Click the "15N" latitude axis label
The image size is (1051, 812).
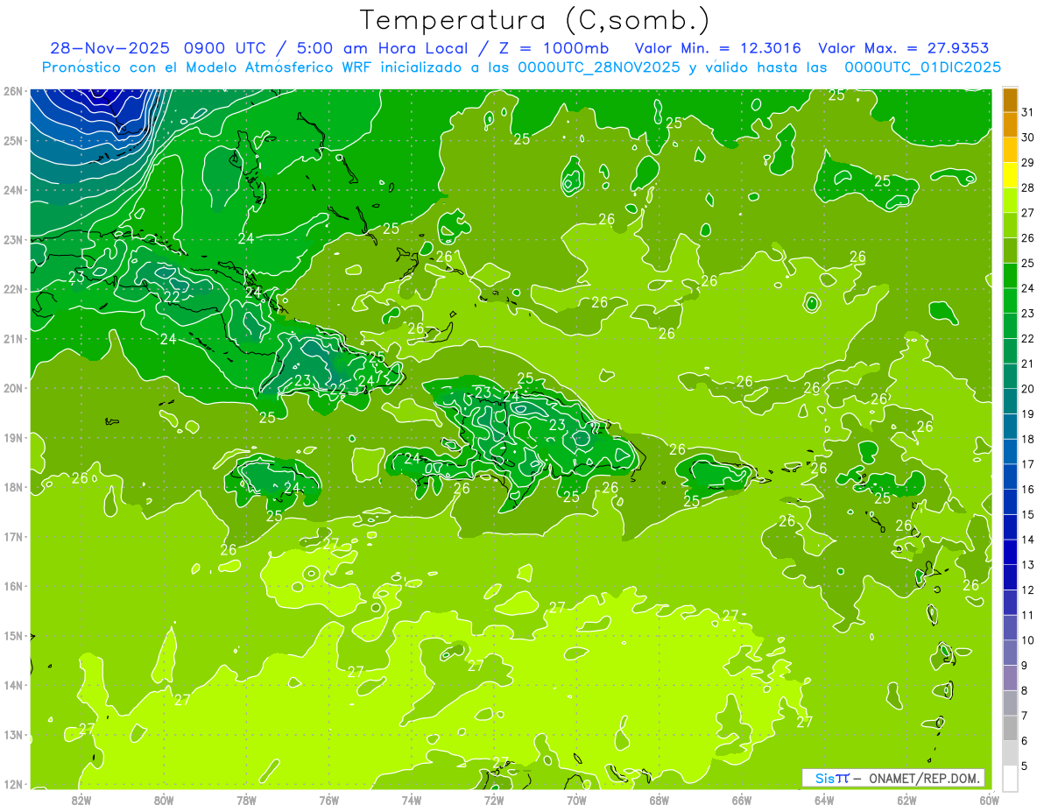13,636
